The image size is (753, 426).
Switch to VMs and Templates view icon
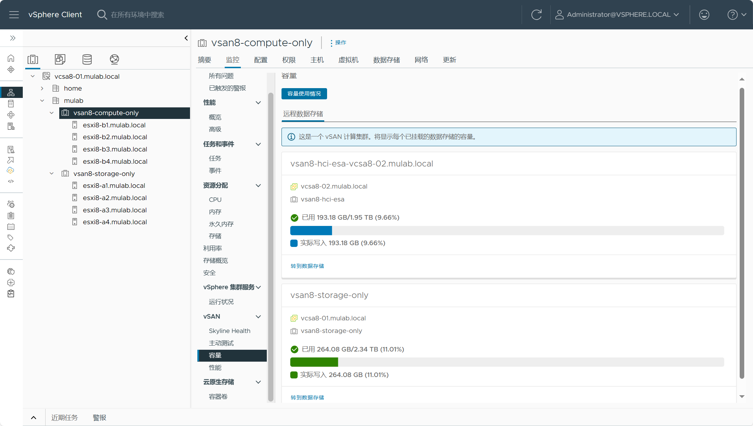tap(60, 59)
